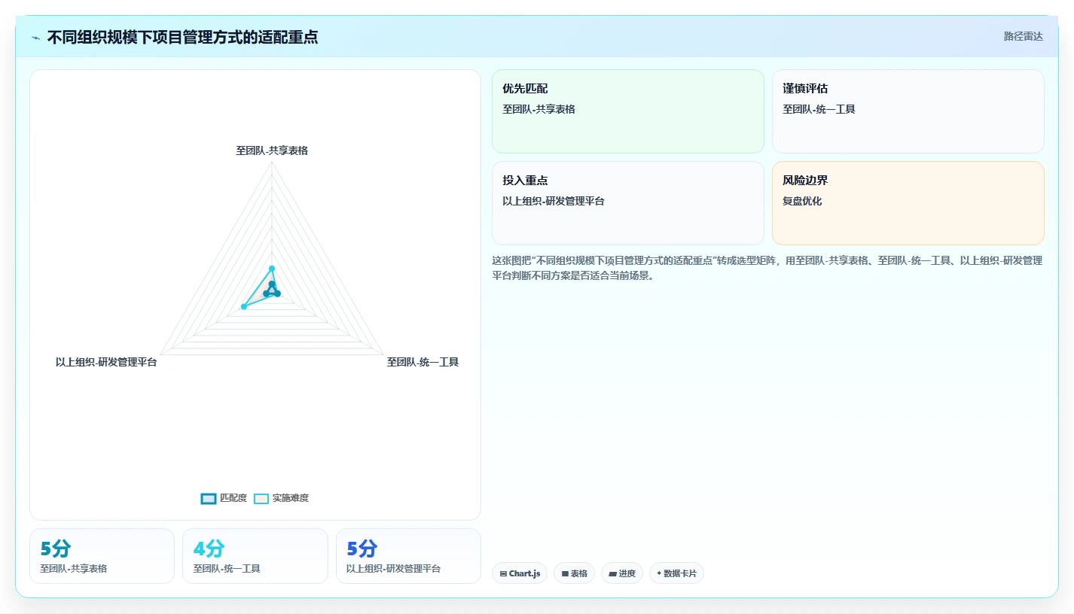The image size is (1074, 614).
Task: Click the 5分 score above 以上组织-研发管理平台
Action: [x=362, y=549]
